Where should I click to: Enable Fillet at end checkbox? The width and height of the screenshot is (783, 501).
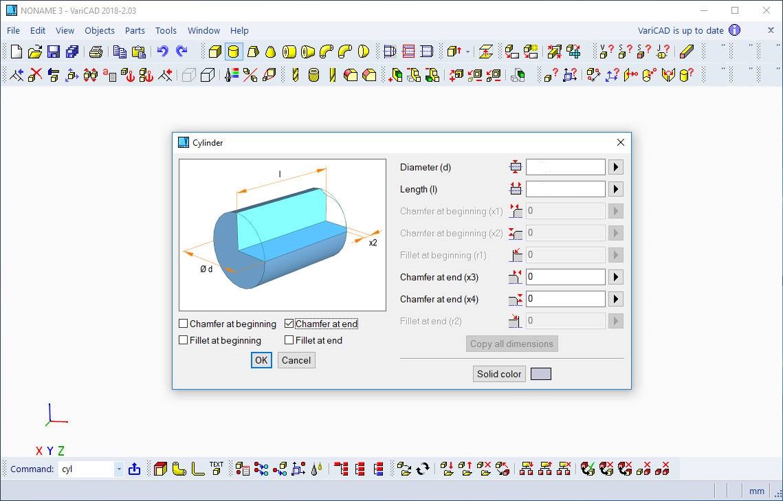(289, 340)
